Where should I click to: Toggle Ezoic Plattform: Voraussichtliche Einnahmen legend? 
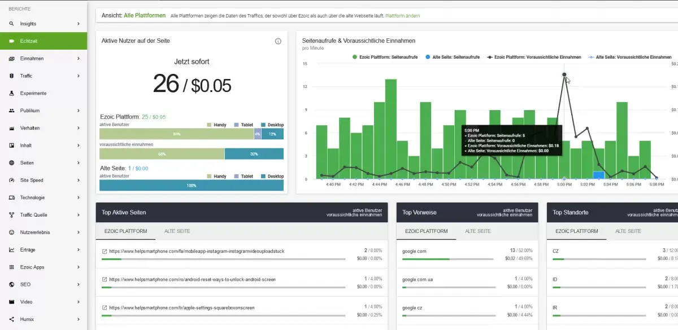click(x=533, y=57)
